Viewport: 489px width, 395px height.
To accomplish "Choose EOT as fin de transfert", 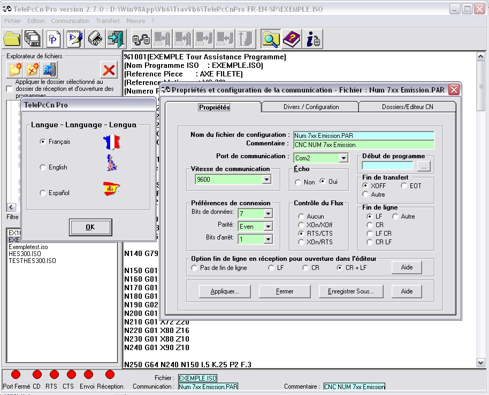I will pos(404,185).
